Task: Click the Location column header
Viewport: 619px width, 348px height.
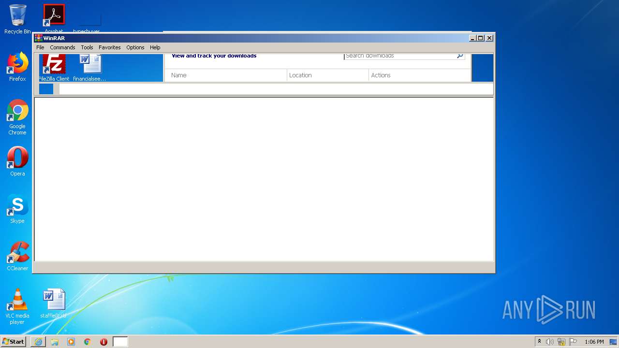Action: click(x=328, y=75)
